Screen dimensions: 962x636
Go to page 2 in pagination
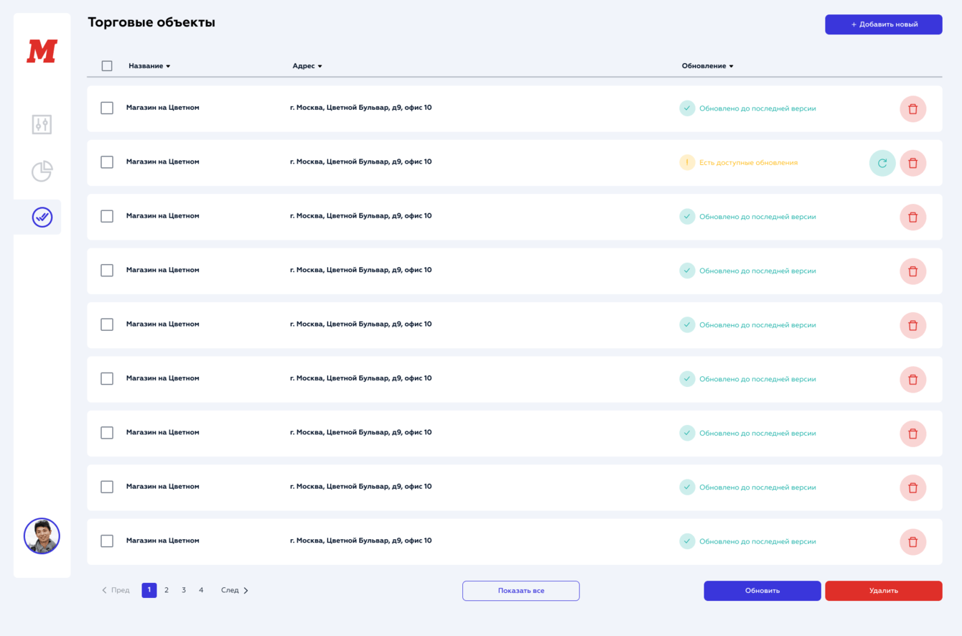pyautogui.click(x=167, y=590)
